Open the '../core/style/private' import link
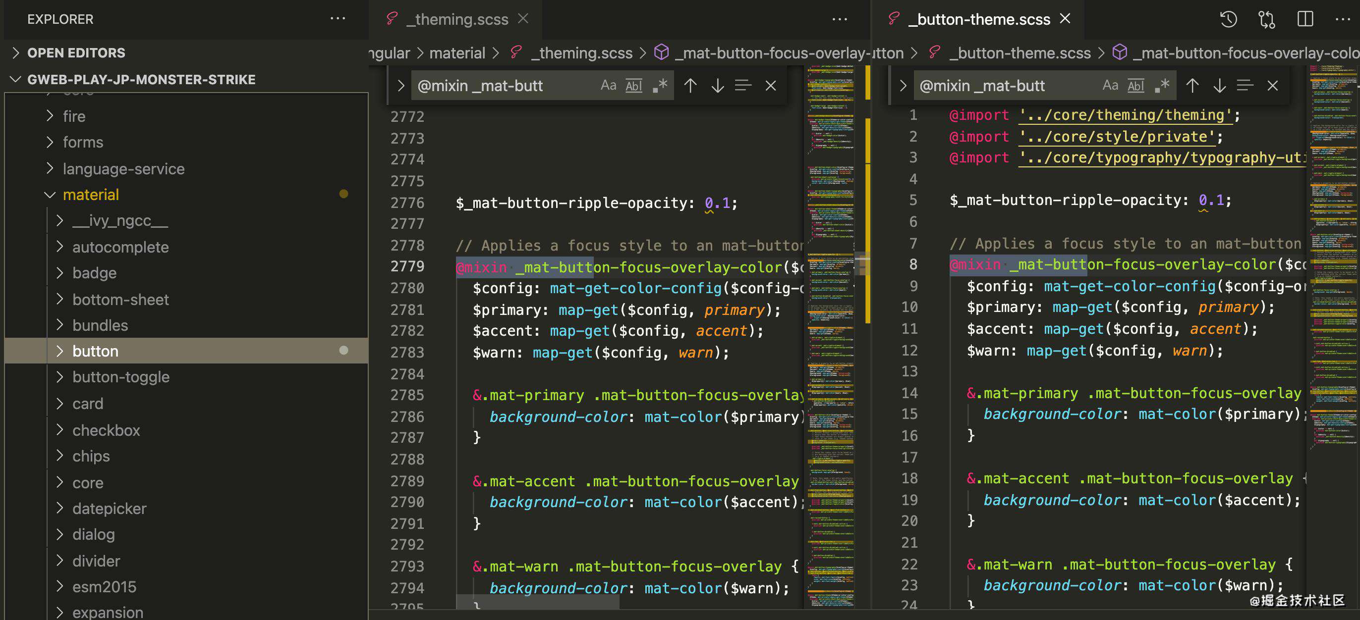 pyautogui.click(x=1117, y=137)
